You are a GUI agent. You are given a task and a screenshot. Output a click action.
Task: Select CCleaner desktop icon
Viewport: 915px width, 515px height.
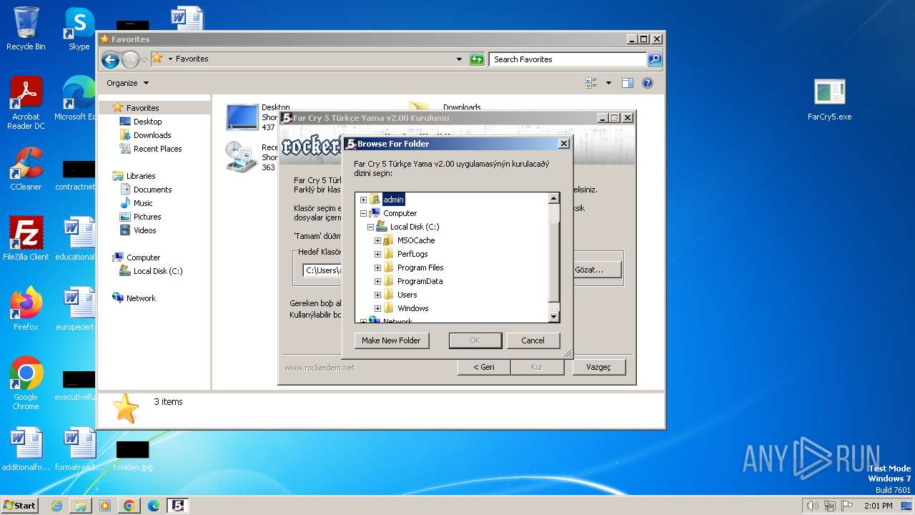26,169
